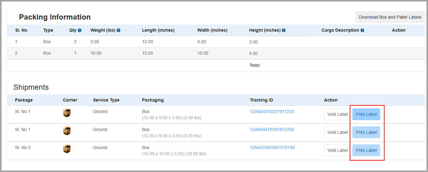Click the Cargo Description help icon

point(362,30)
